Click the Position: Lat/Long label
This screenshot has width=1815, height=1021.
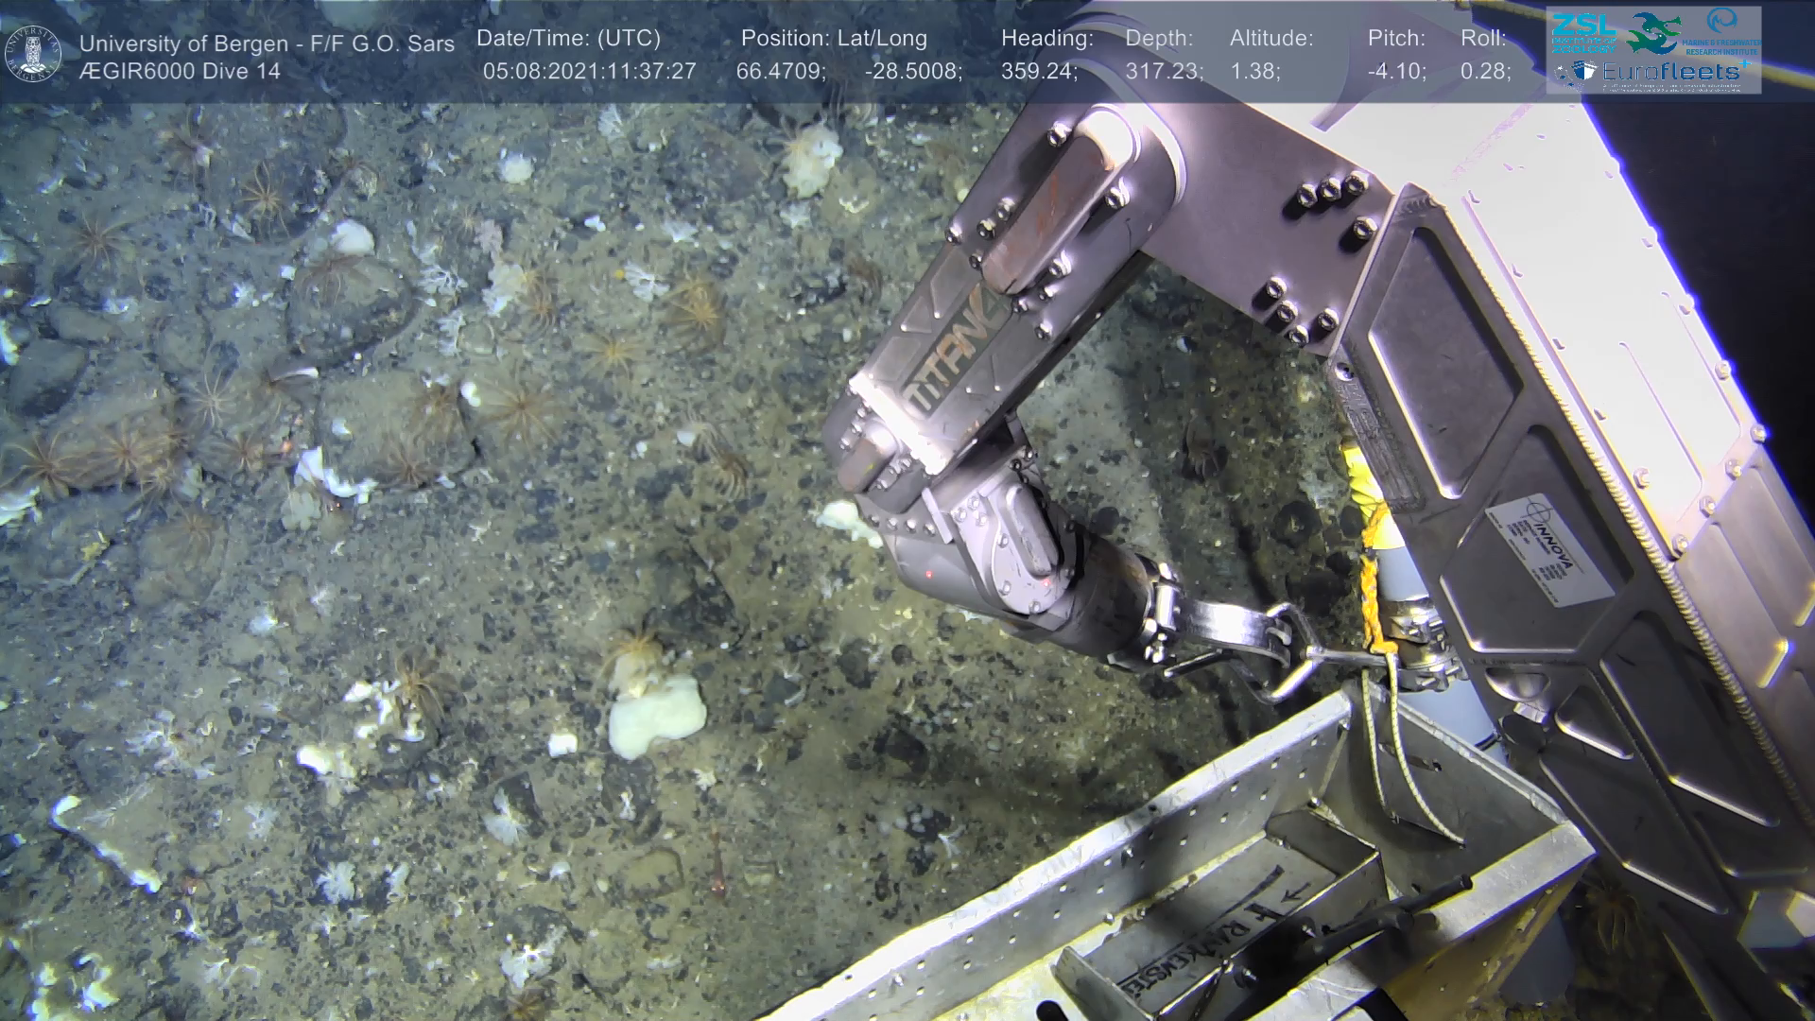(834, 39)
